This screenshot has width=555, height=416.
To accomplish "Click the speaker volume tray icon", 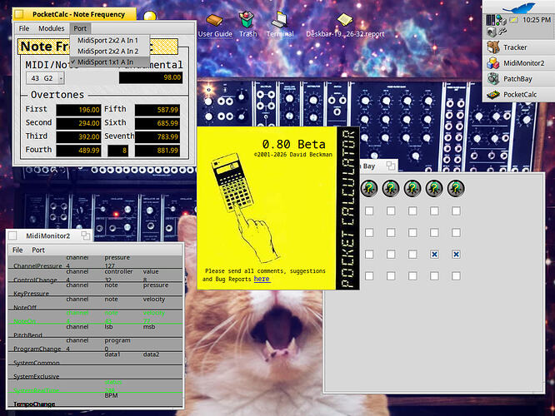I will coord(492,32).
